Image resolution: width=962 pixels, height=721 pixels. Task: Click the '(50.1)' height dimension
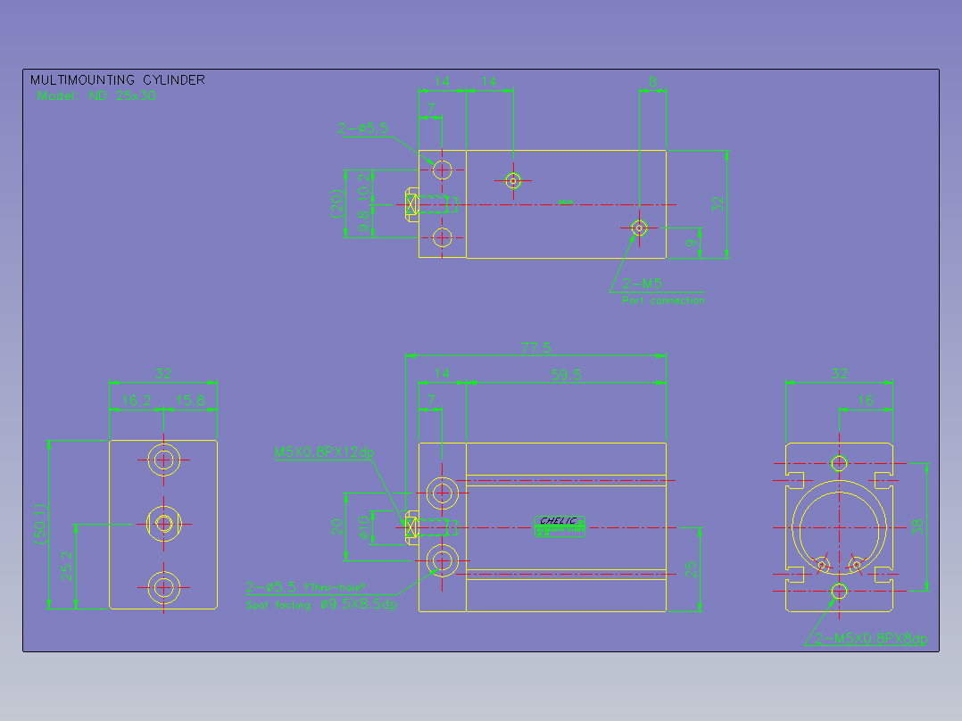pyautogui.click(x=40, y=525)
